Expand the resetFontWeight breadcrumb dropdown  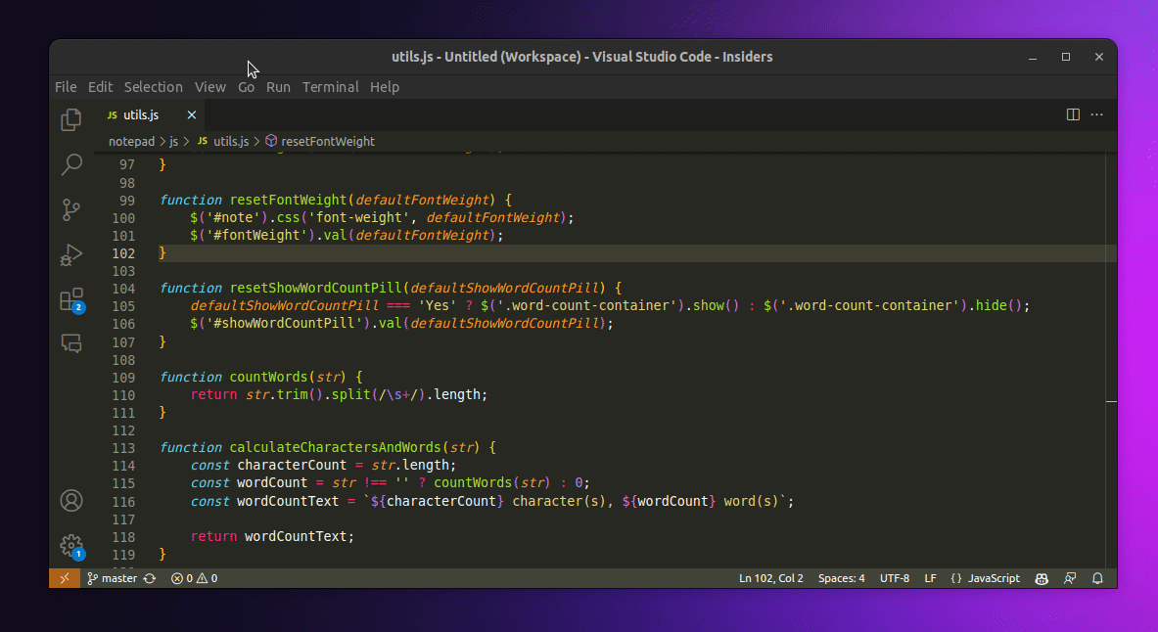(x=327, y=141)
